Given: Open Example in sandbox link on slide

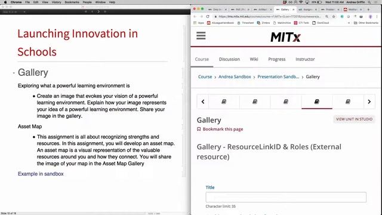Looking at the screenshot, I should pos(41,174).
